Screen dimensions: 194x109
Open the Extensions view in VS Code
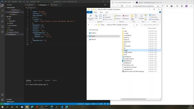tap(2, 32)
